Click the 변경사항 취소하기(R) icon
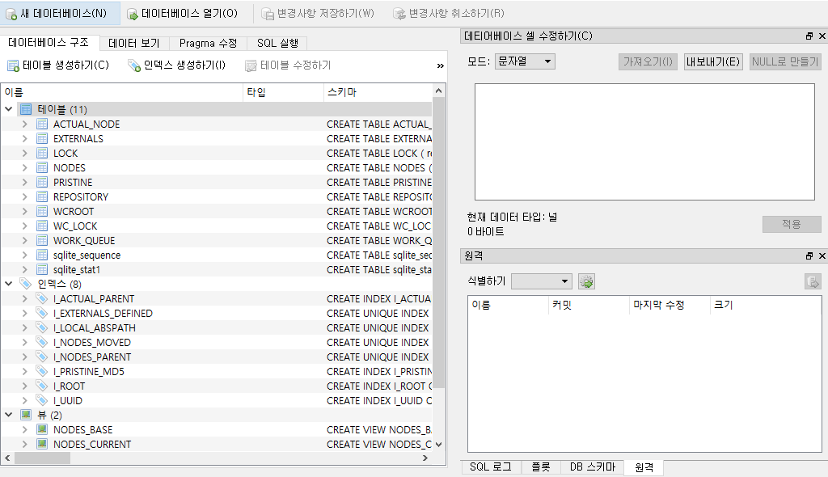The height and width of the screenshot is (477, 828). pyautogui.click(x=399, y=15)
